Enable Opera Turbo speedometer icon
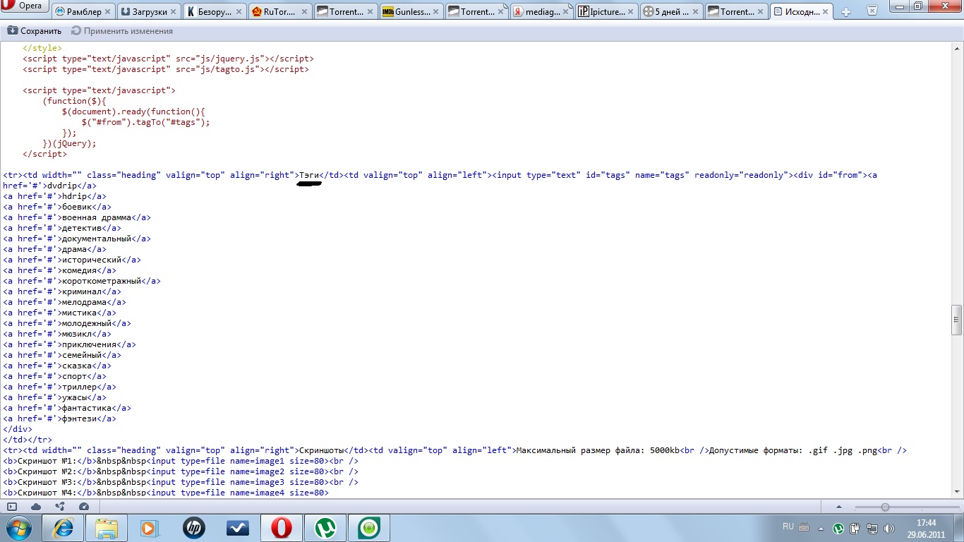 [84, 507]
